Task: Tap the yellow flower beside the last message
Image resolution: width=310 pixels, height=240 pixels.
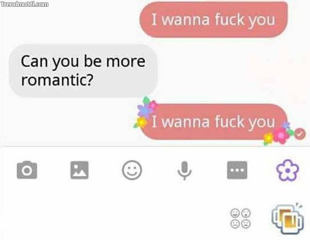Action: (141, 123)
